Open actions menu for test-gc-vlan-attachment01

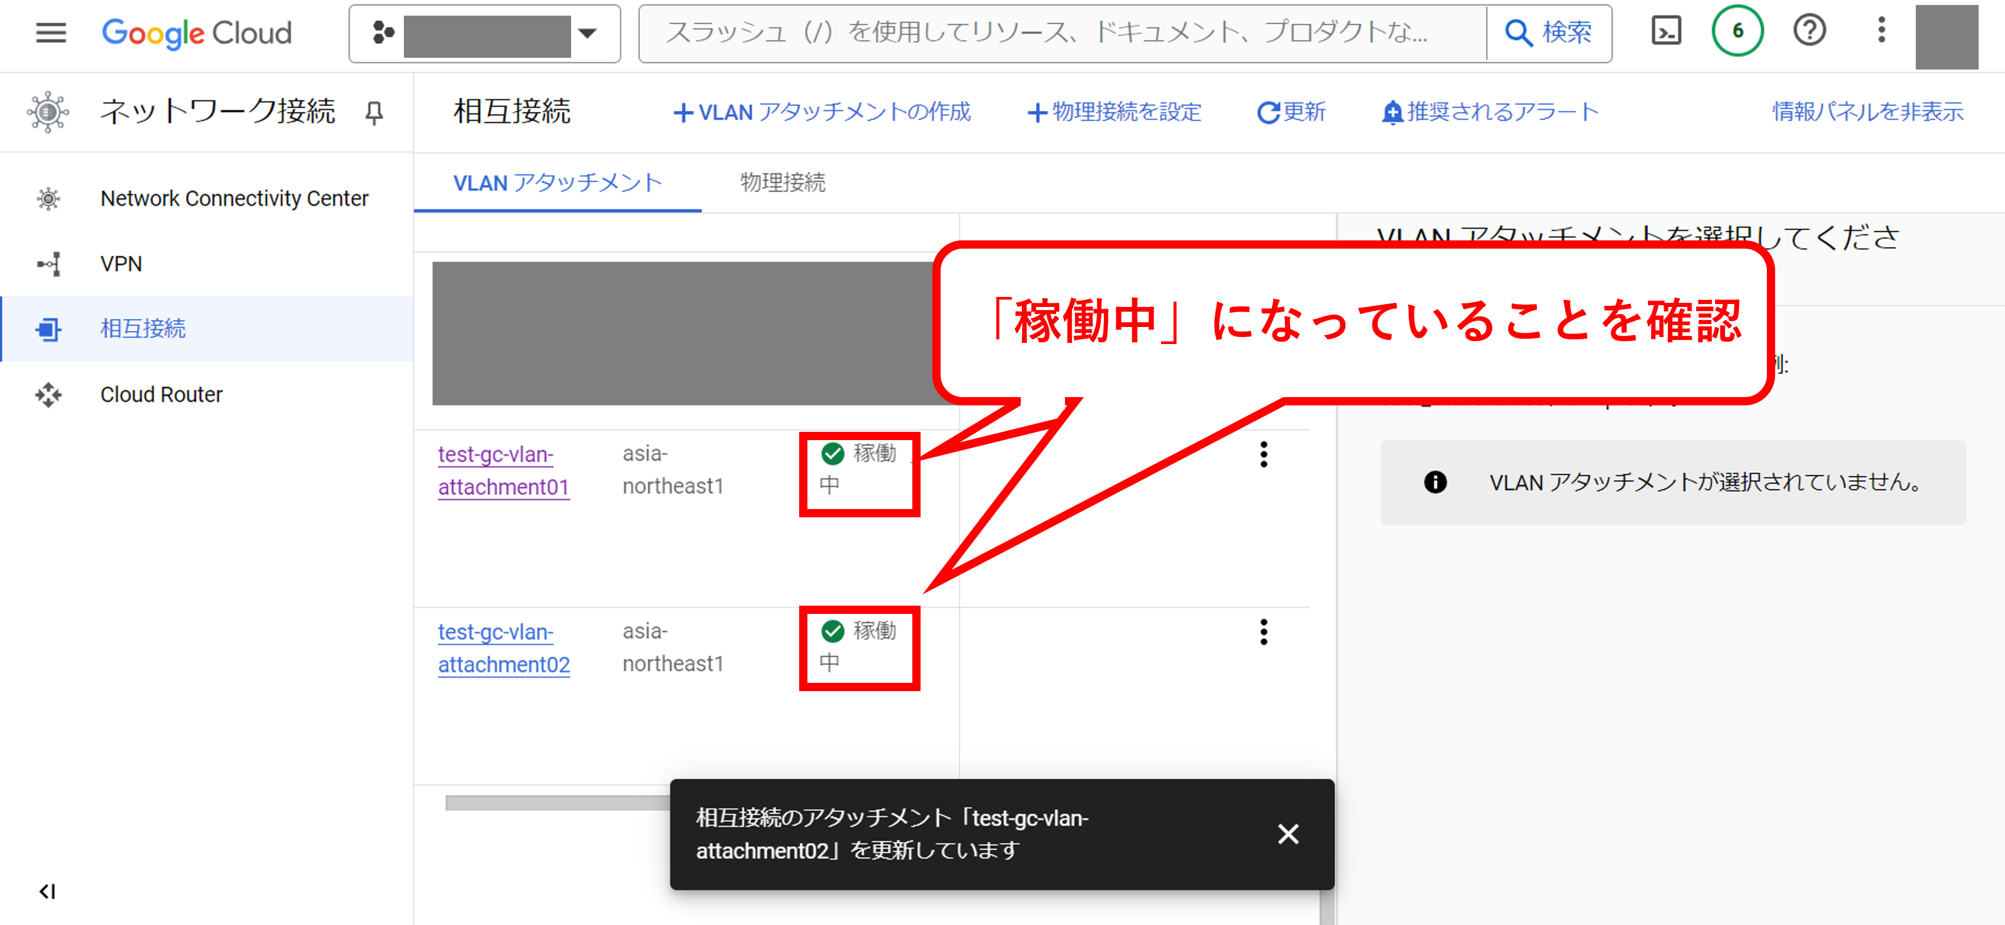point(1263,454)
